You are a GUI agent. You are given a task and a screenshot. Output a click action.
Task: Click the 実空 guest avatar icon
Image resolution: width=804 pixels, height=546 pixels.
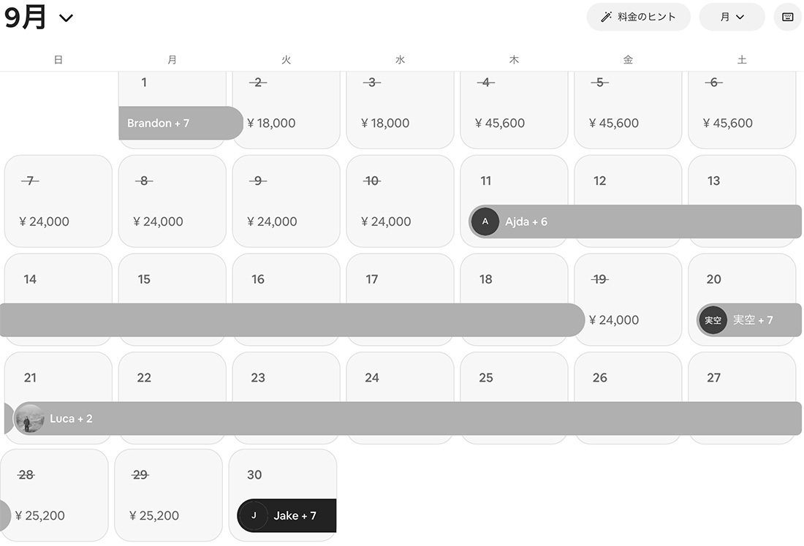pyautogui.click(x=713, y=320)
